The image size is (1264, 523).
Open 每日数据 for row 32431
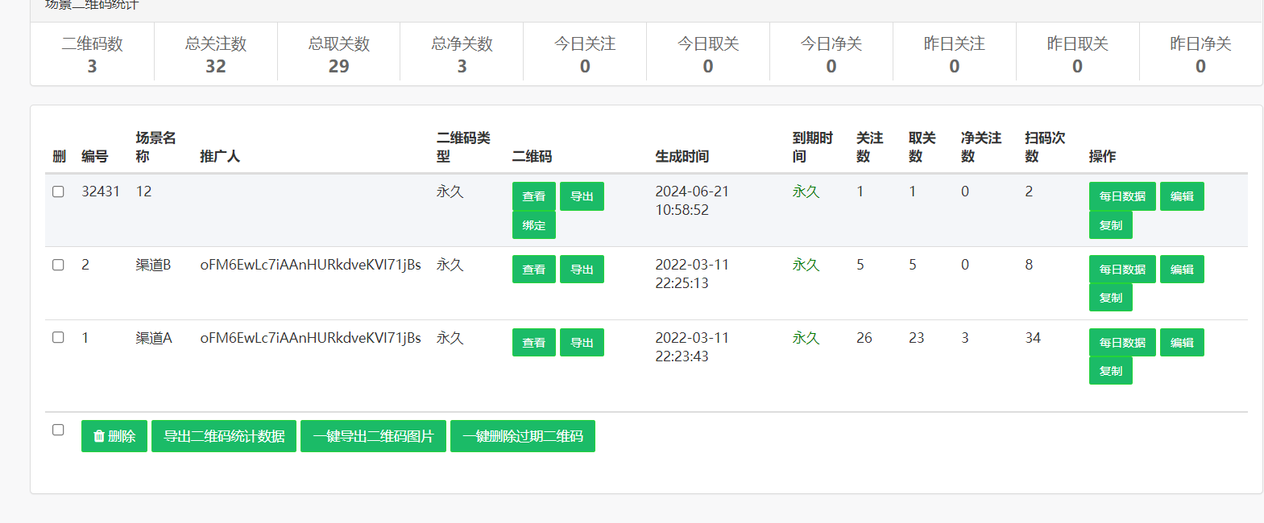(1122, 196)
